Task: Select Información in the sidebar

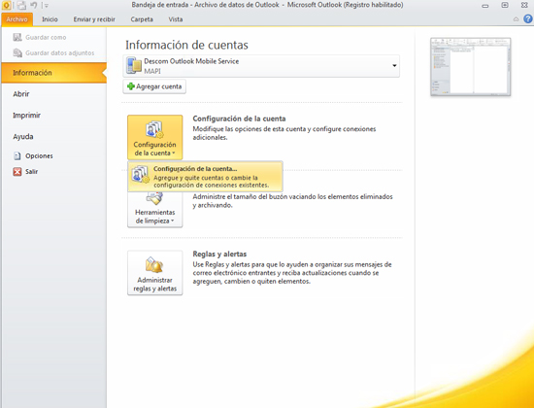Action: pyautogui.click(x=54, y=73)
